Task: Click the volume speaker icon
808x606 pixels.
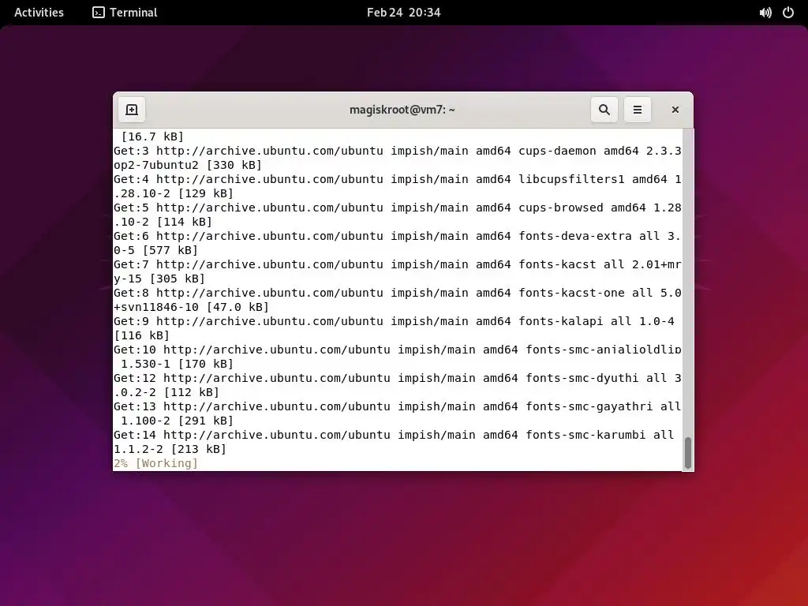Action: tap(765, 13)
